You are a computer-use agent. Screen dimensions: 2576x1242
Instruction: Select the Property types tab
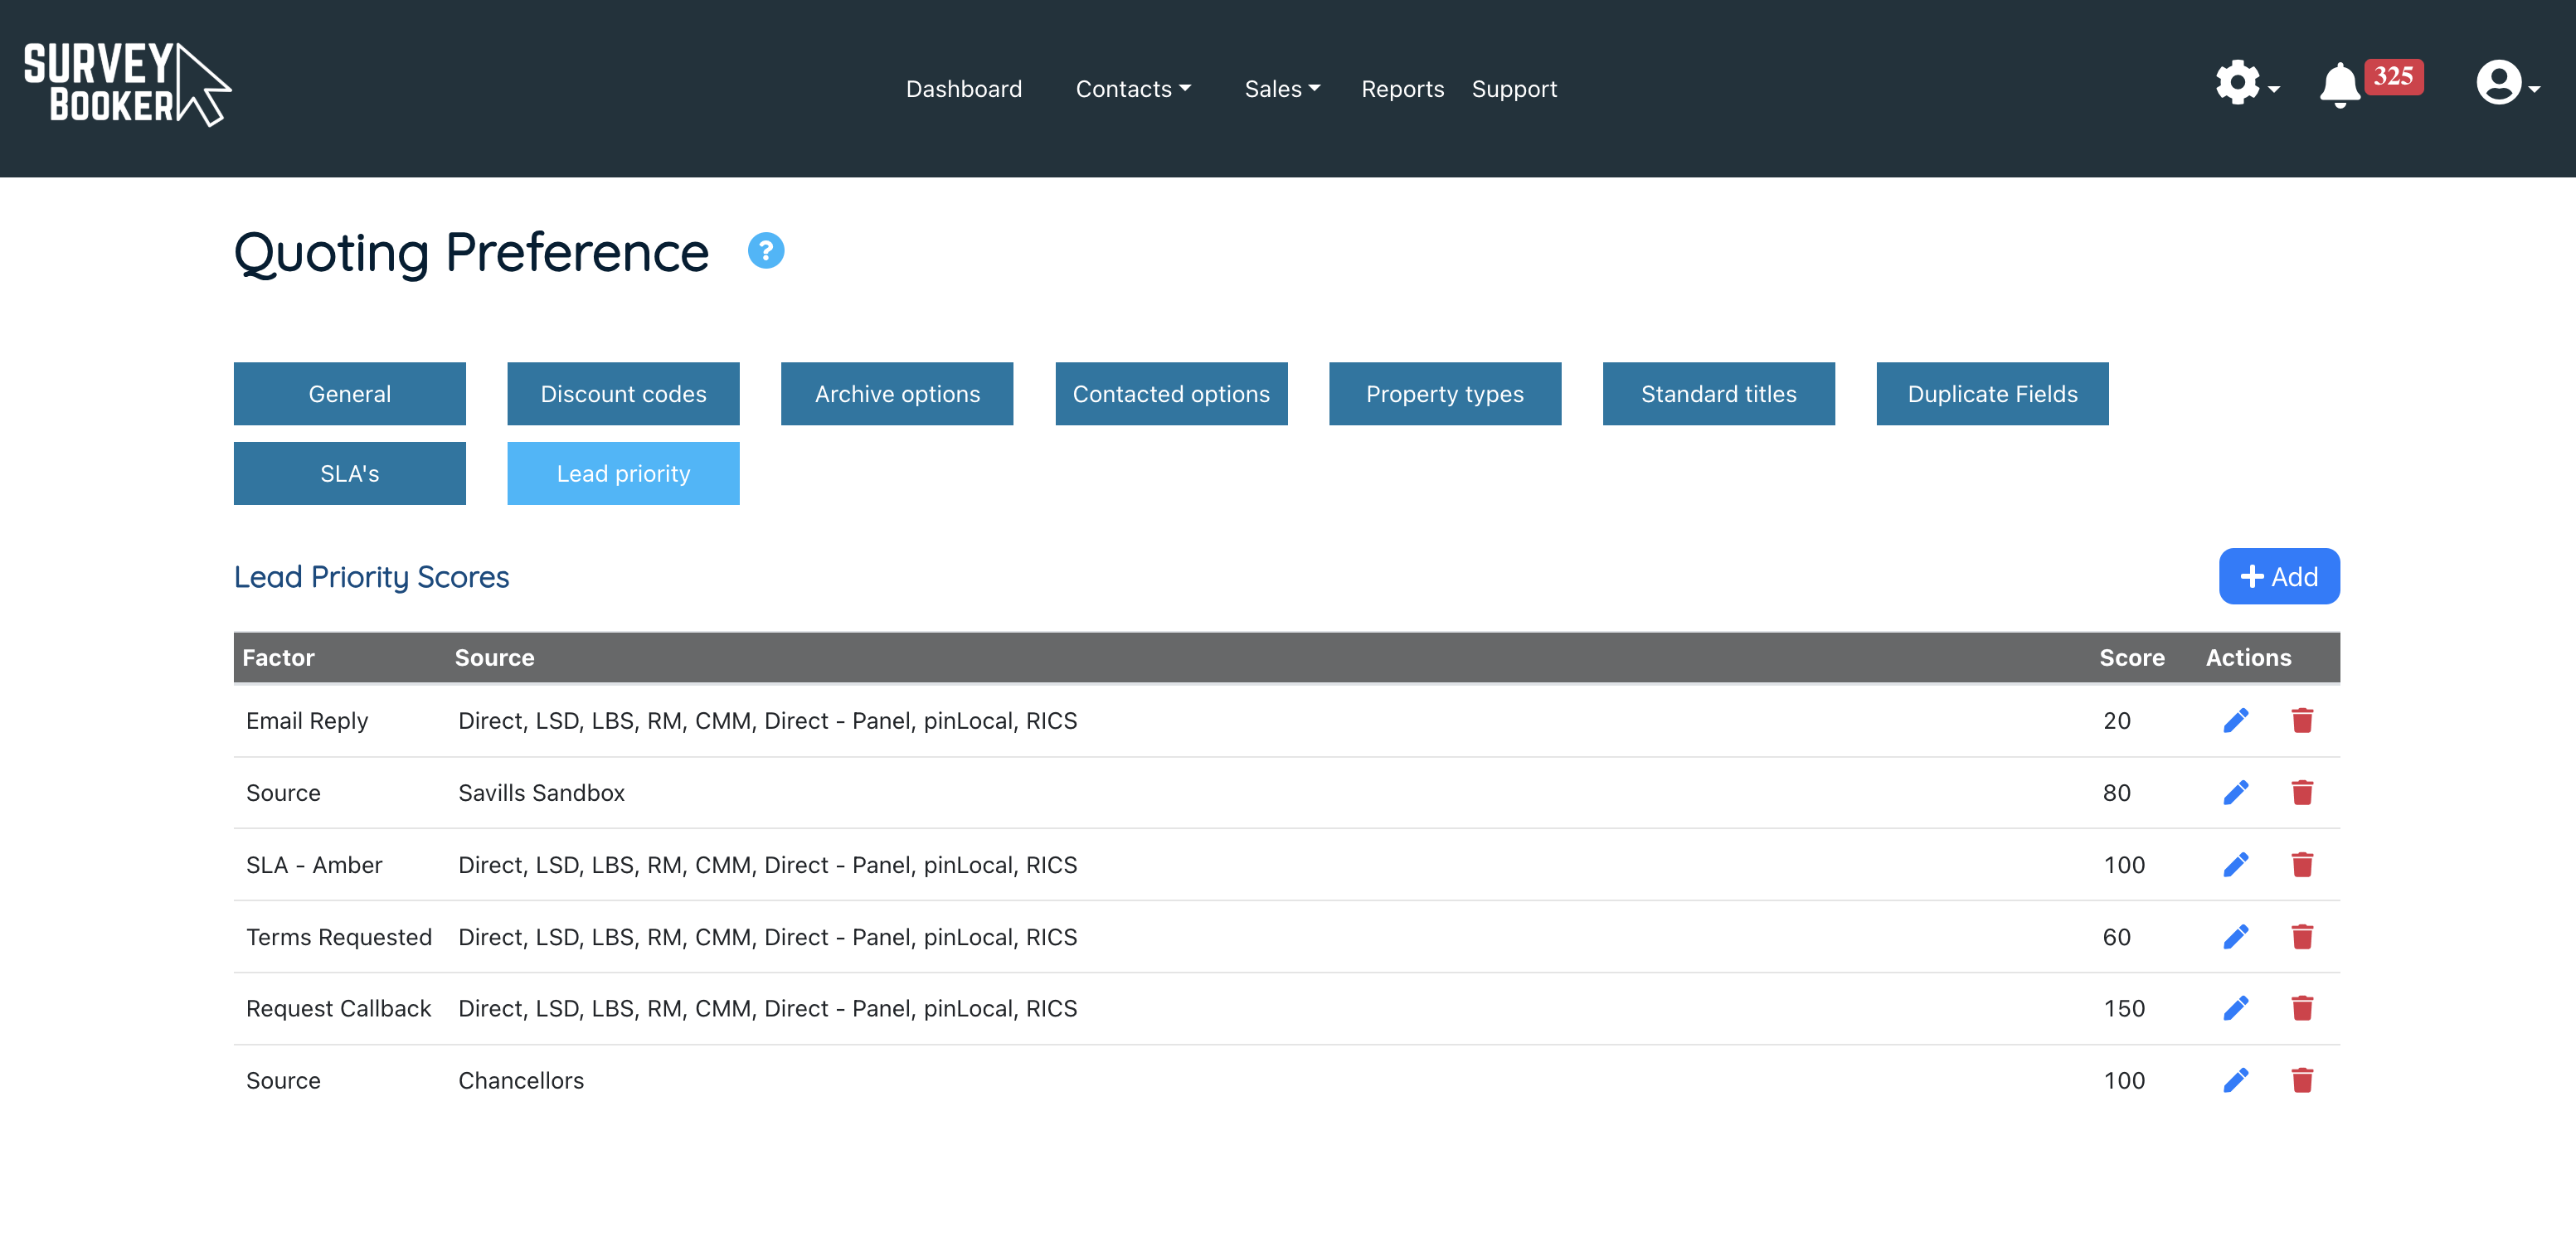point(1444,394)
